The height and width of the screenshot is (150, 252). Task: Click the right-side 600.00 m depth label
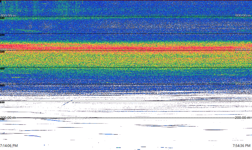[x=243, y=50]
